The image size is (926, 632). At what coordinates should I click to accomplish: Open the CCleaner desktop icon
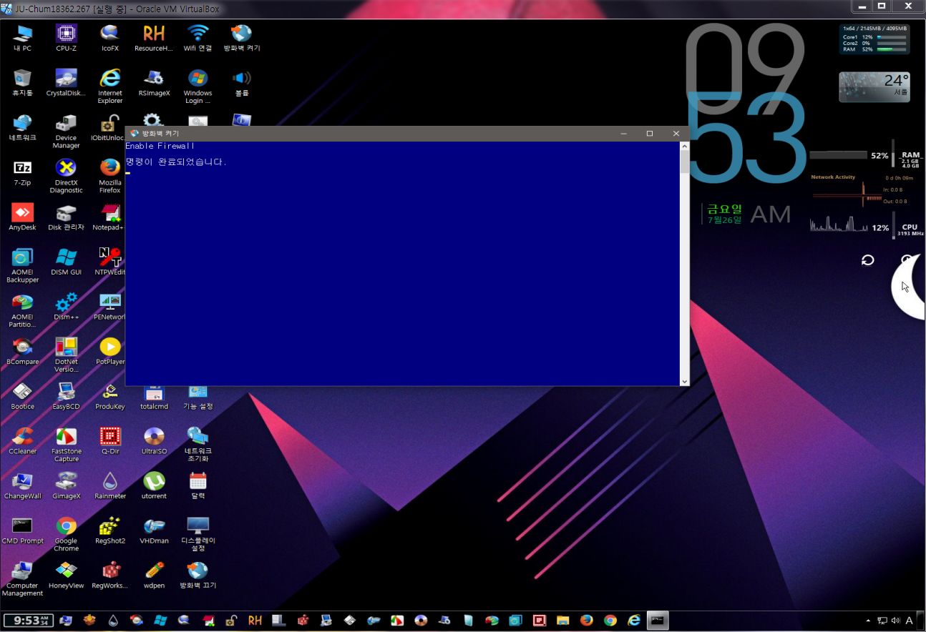coord(22,440)
